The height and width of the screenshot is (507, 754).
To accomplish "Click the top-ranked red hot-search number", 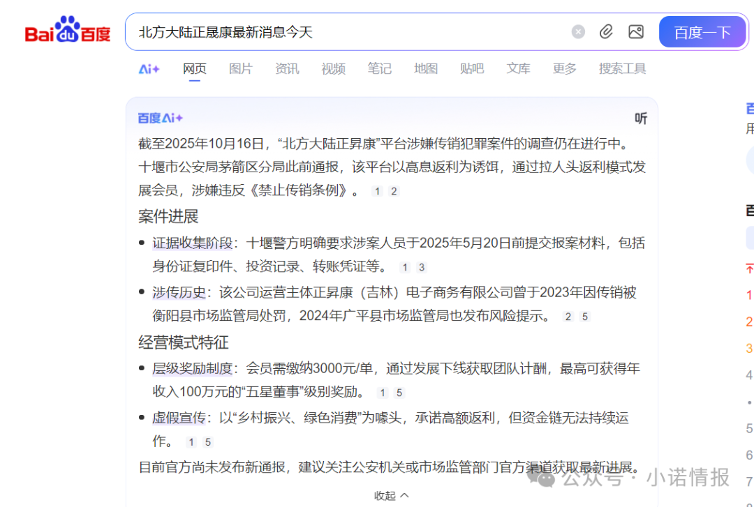I will pos(748,293).
